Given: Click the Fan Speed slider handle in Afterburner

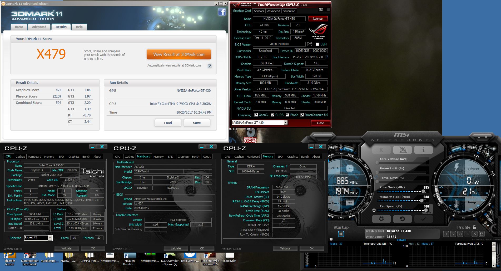Looking at the screenshot, I should (x=426, y=210).
